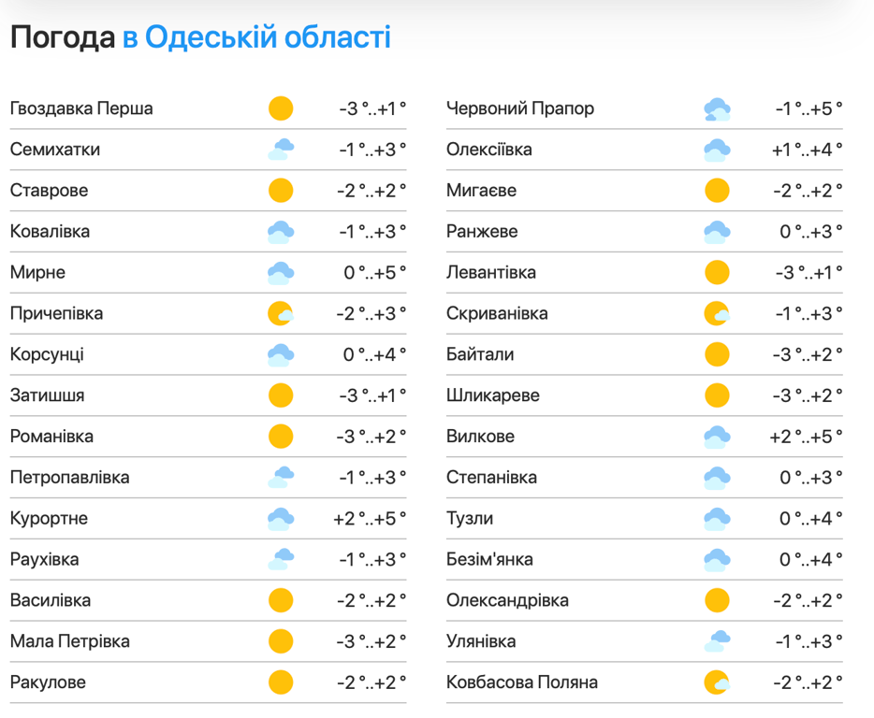Click the weather icon for Ковбасова Поляна
Screen dimensions: 874x718
coord(717,682)
